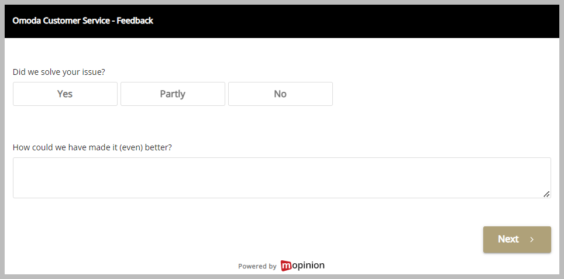Click the "Did we solve your issue?" label
The height and width of the screenshot is (279, 564).
(59, 72)
